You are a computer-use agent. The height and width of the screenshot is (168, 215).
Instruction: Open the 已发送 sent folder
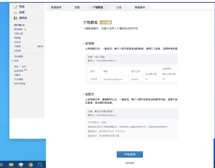(x=17, y=42)
